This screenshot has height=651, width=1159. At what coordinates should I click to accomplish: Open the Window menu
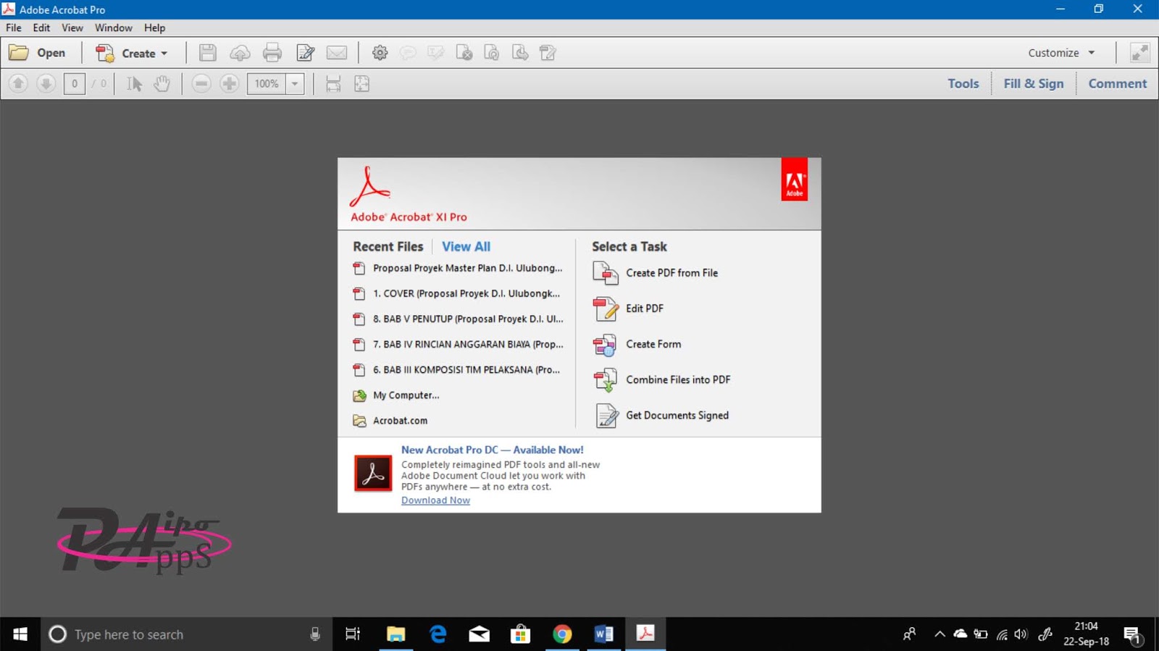point(113,28)
